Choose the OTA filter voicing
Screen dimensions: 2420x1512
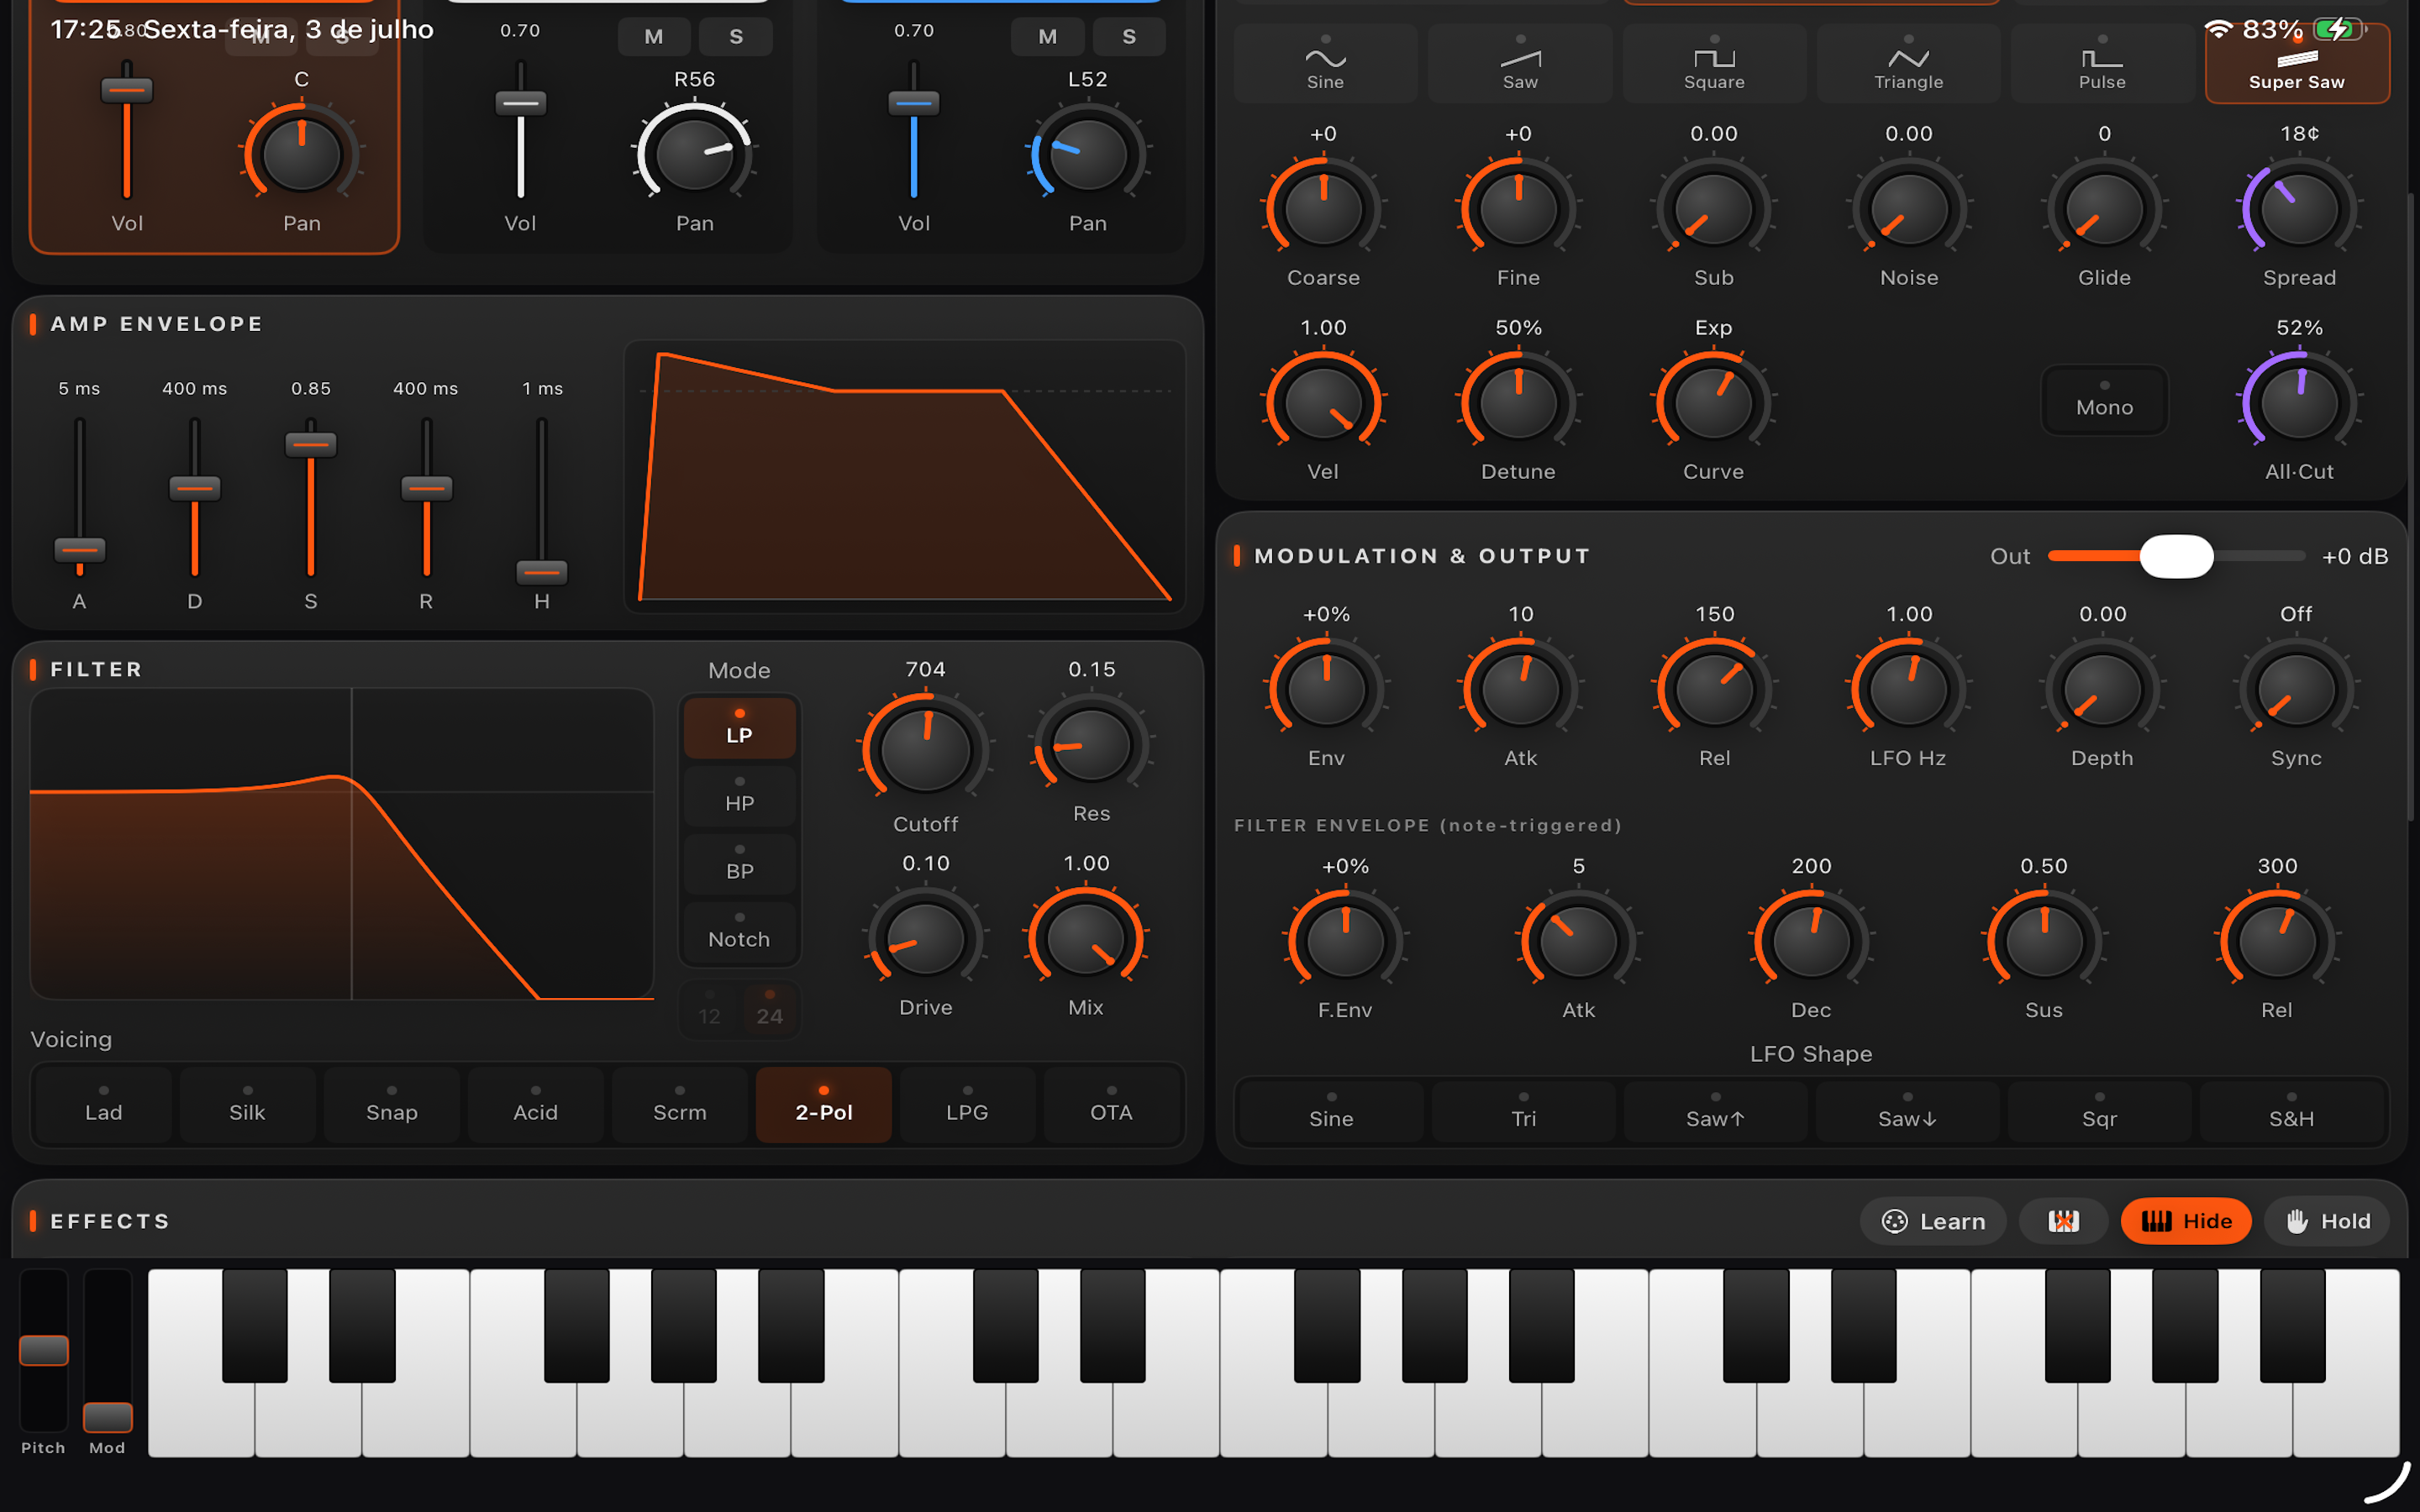[1111, 1105]
